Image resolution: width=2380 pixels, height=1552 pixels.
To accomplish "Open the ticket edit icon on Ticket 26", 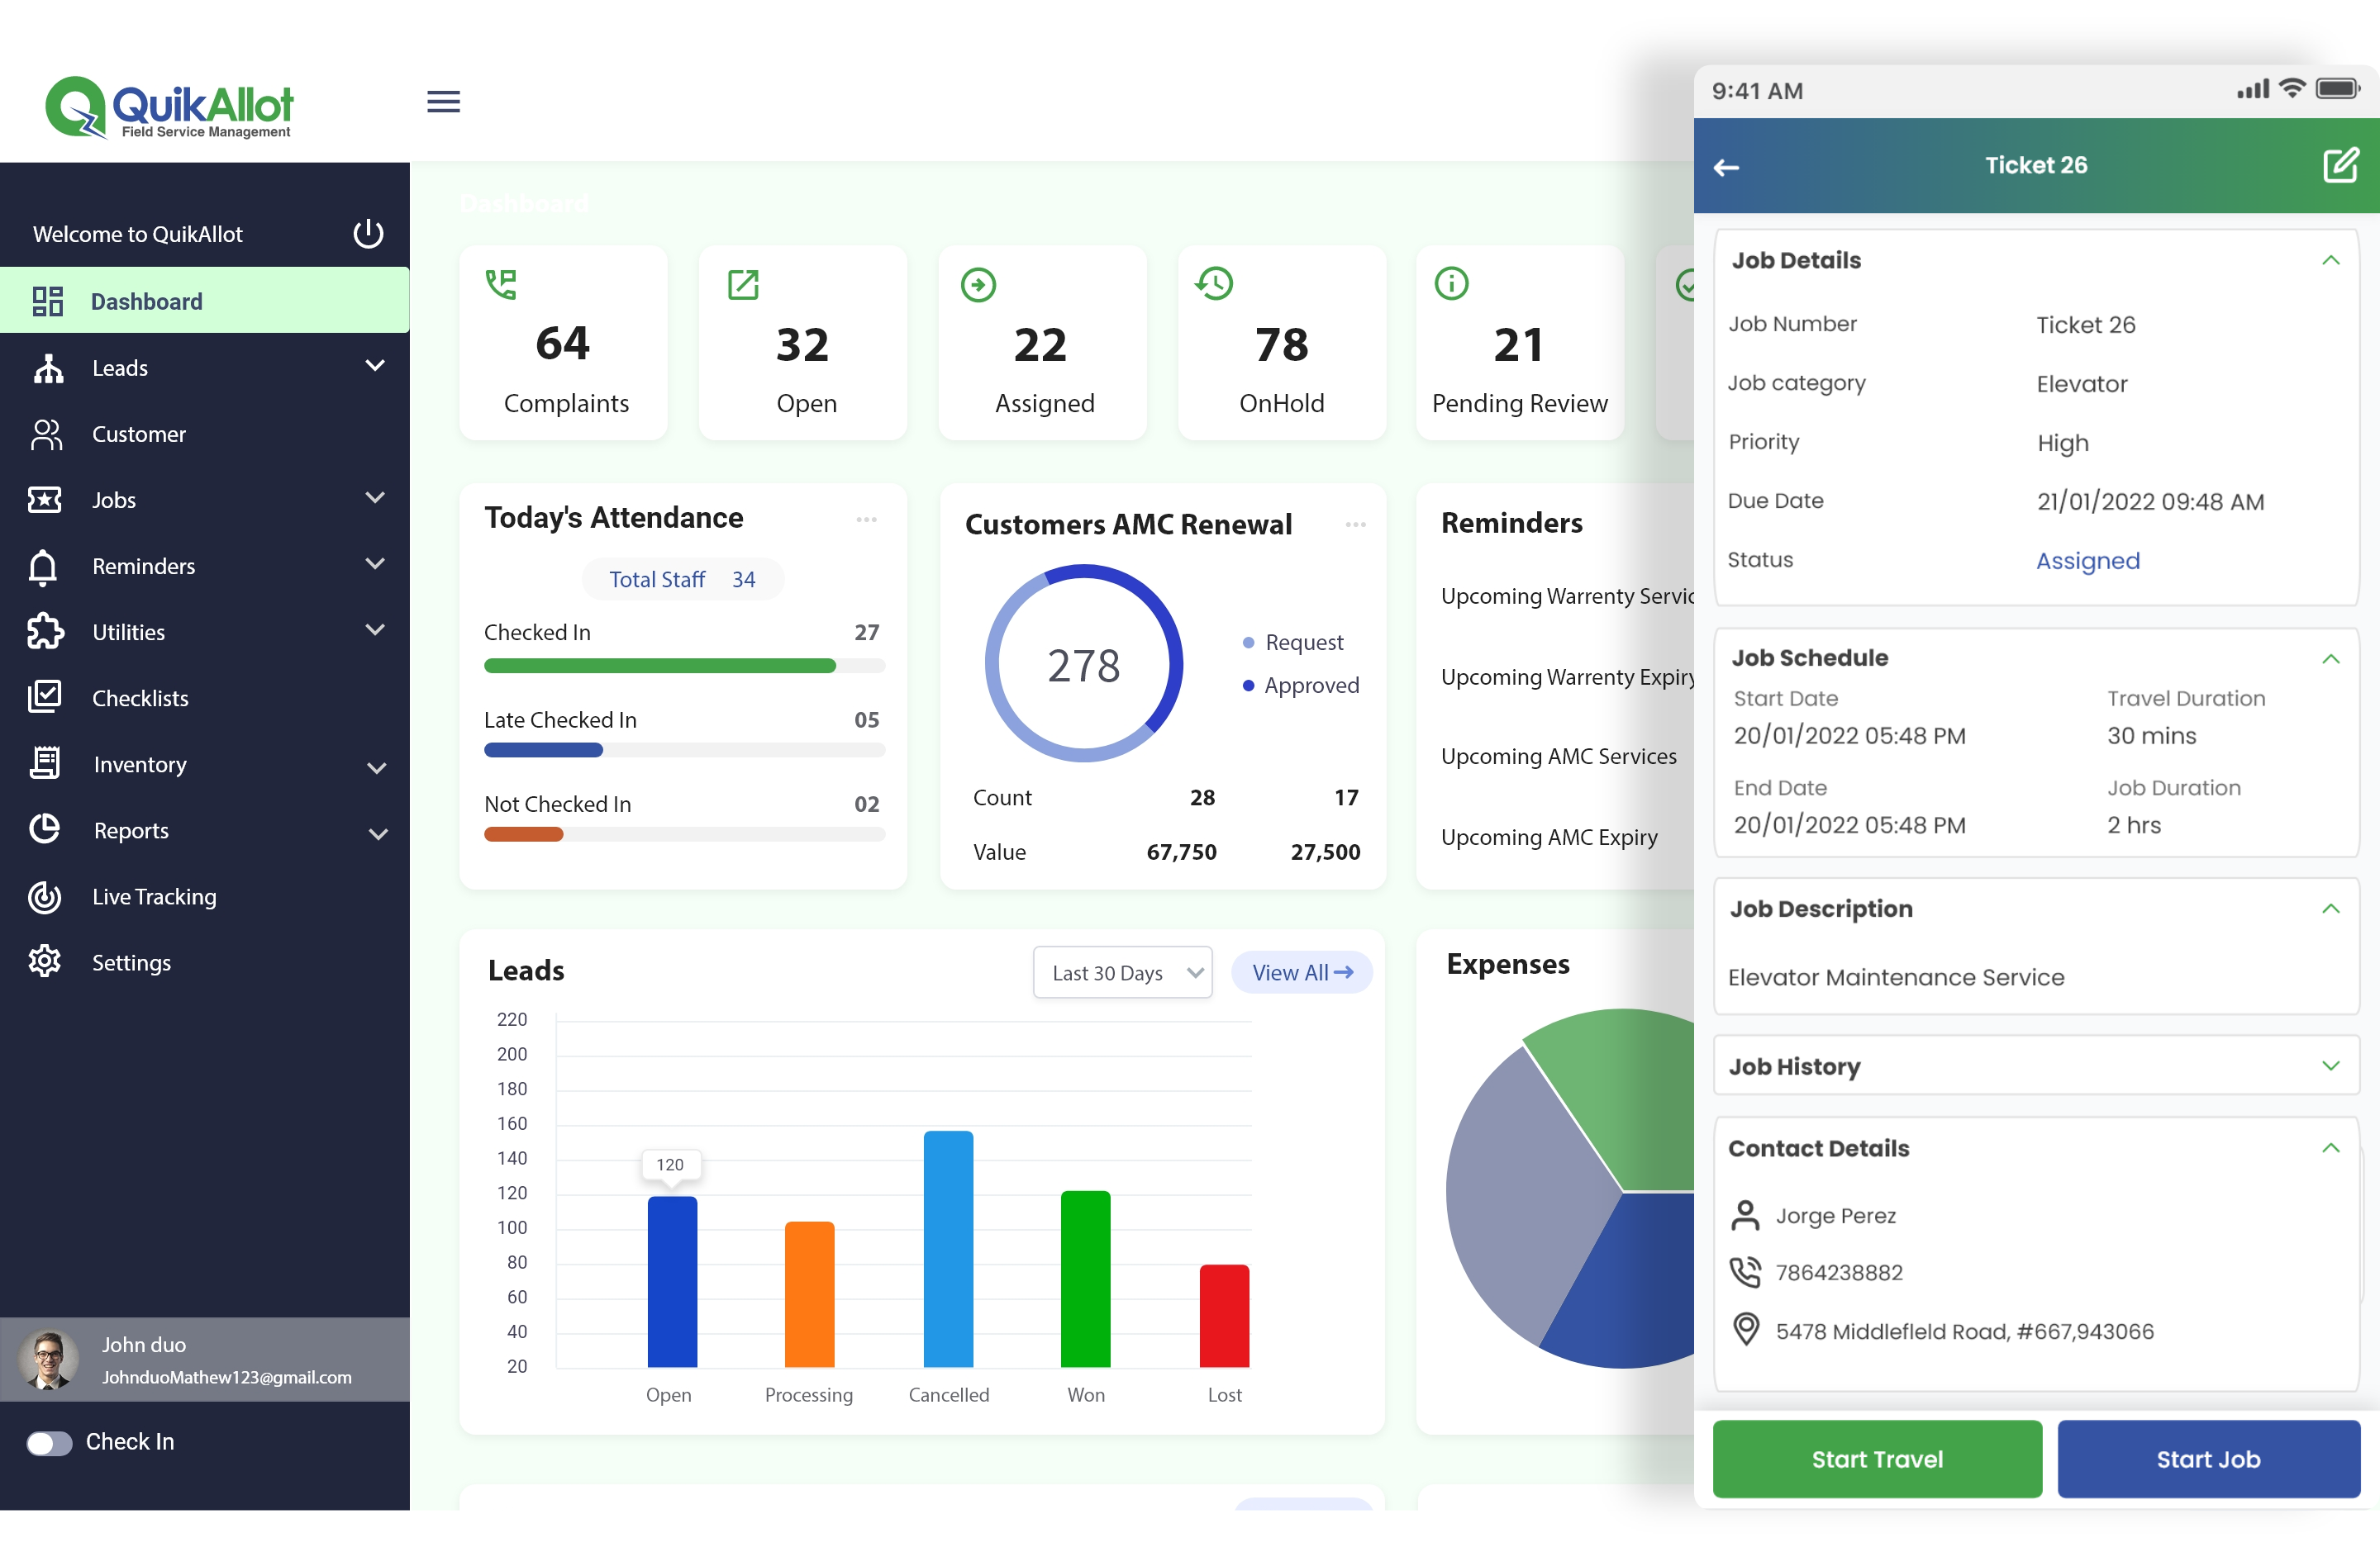I will coord(2340,166).
